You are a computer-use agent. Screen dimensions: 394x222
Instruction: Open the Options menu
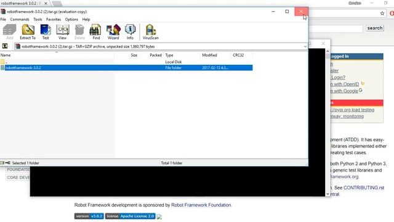click(71, 19)
